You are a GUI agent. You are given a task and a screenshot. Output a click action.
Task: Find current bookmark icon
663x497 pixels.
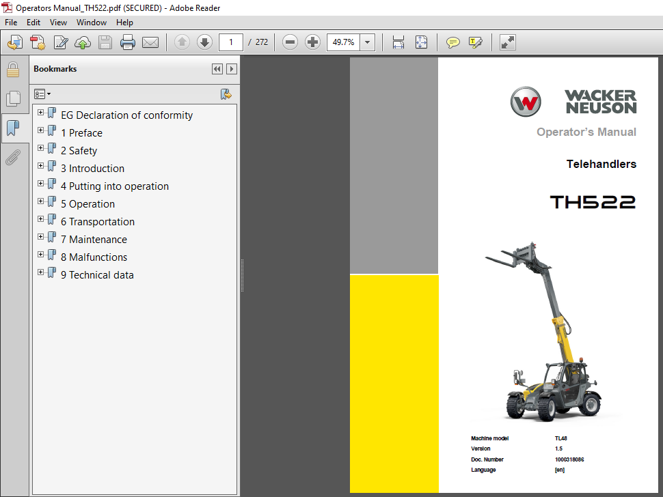(226, 94)
